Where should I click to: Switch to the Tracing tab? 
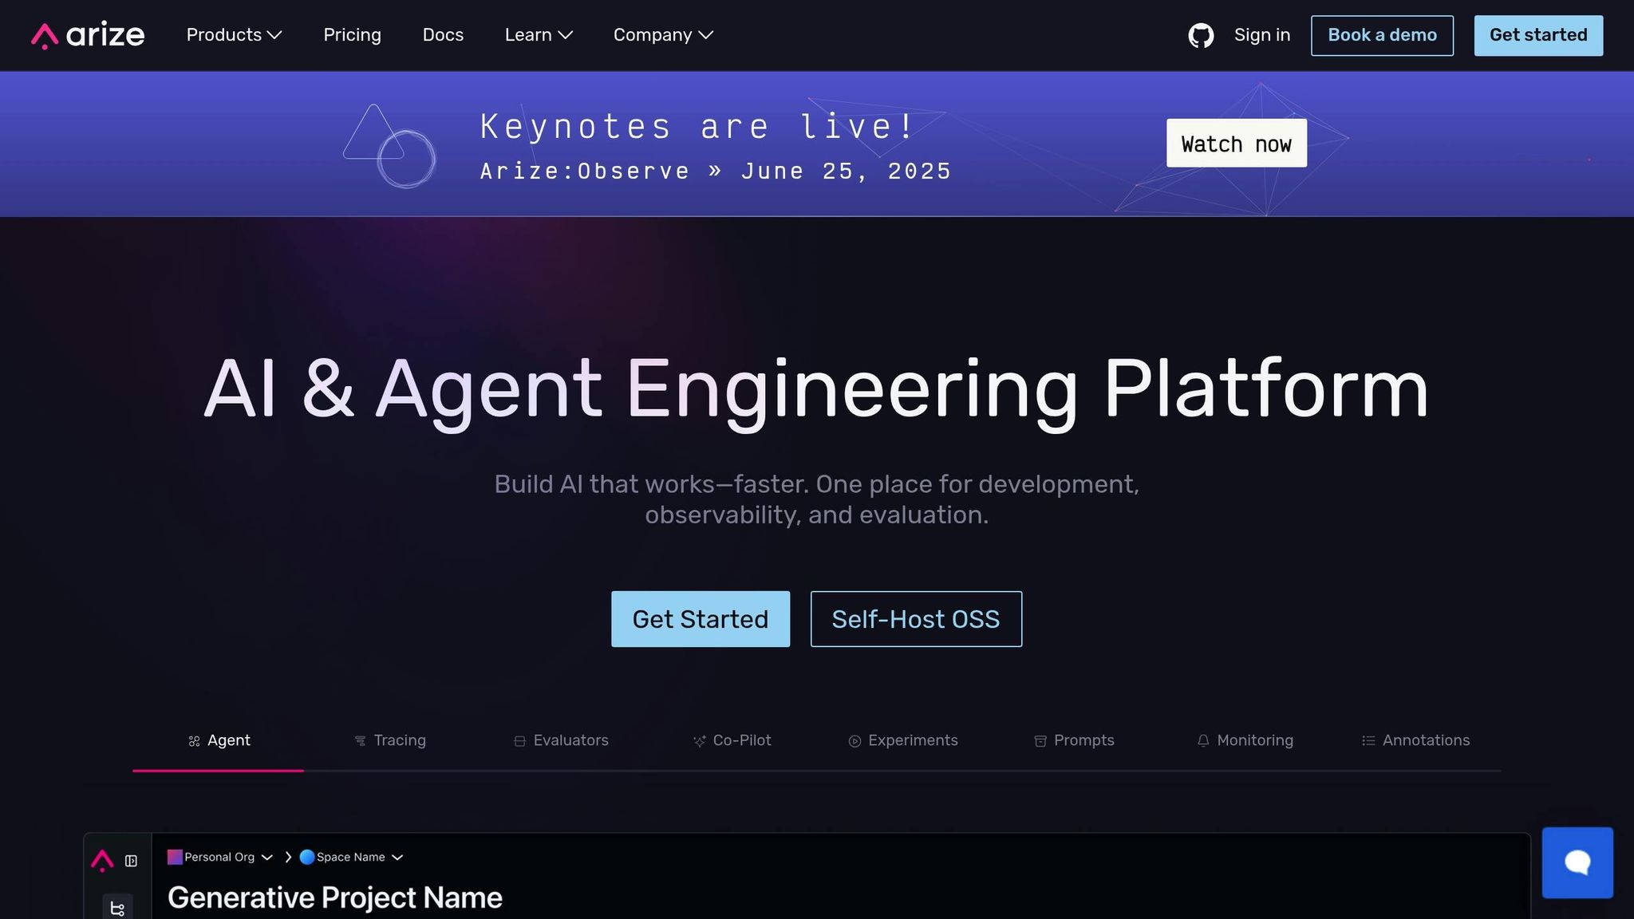(390, 740)
